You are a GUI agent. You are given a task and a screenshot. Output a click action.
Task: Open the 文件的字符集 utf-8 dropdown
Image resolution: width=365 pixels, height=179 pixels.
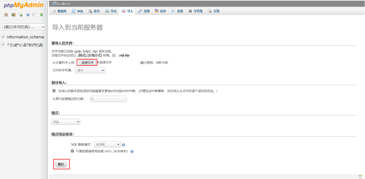pyautogui.click(x=90, y=70)
